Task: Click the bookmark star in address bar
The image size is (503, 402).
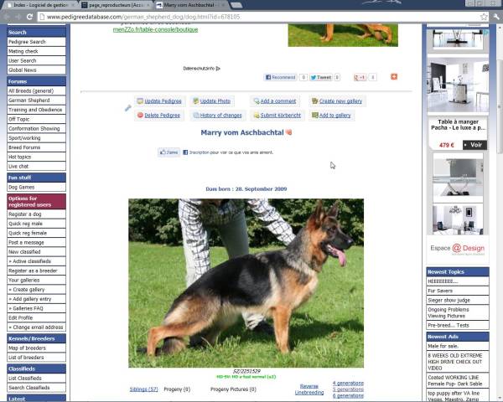Action: pyautogui.click(x=484, y=17)
